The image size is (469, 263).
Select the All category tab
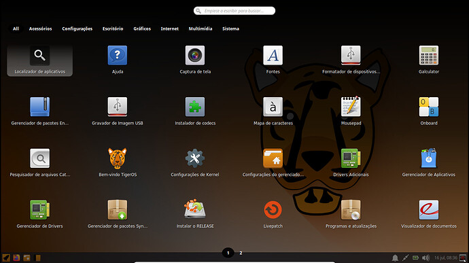coord(16,29)
